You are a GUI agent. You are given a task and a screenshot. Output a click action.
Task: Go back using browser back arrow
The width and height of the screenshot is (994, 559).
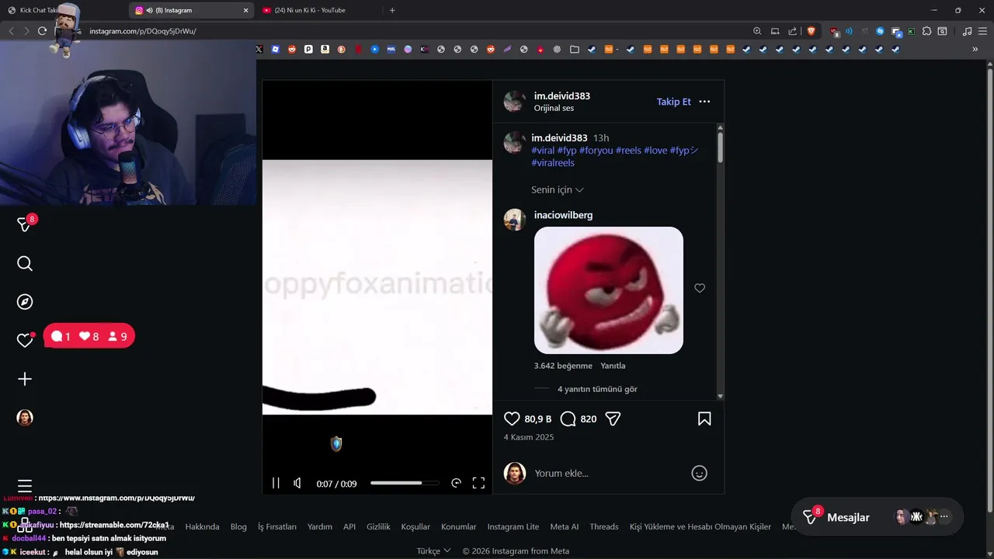[11, 31]
